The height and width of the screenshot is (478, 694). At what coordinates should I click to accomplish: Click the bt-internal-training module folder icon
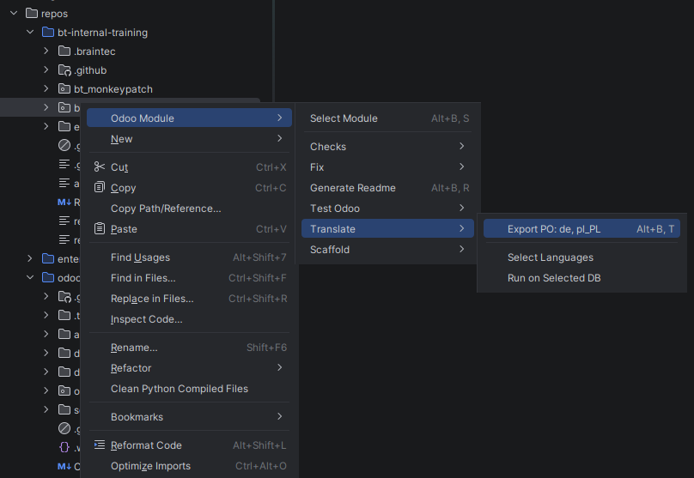[x=48, y=33]
